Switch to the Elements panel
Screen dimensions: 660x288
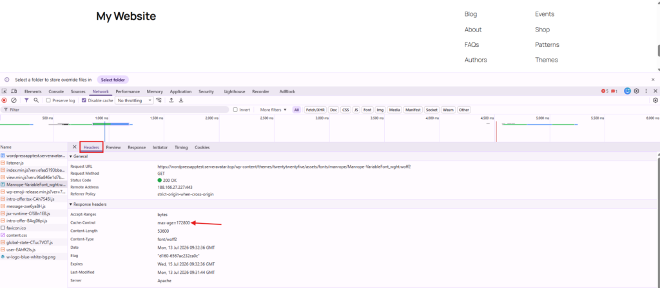point(33,91)
